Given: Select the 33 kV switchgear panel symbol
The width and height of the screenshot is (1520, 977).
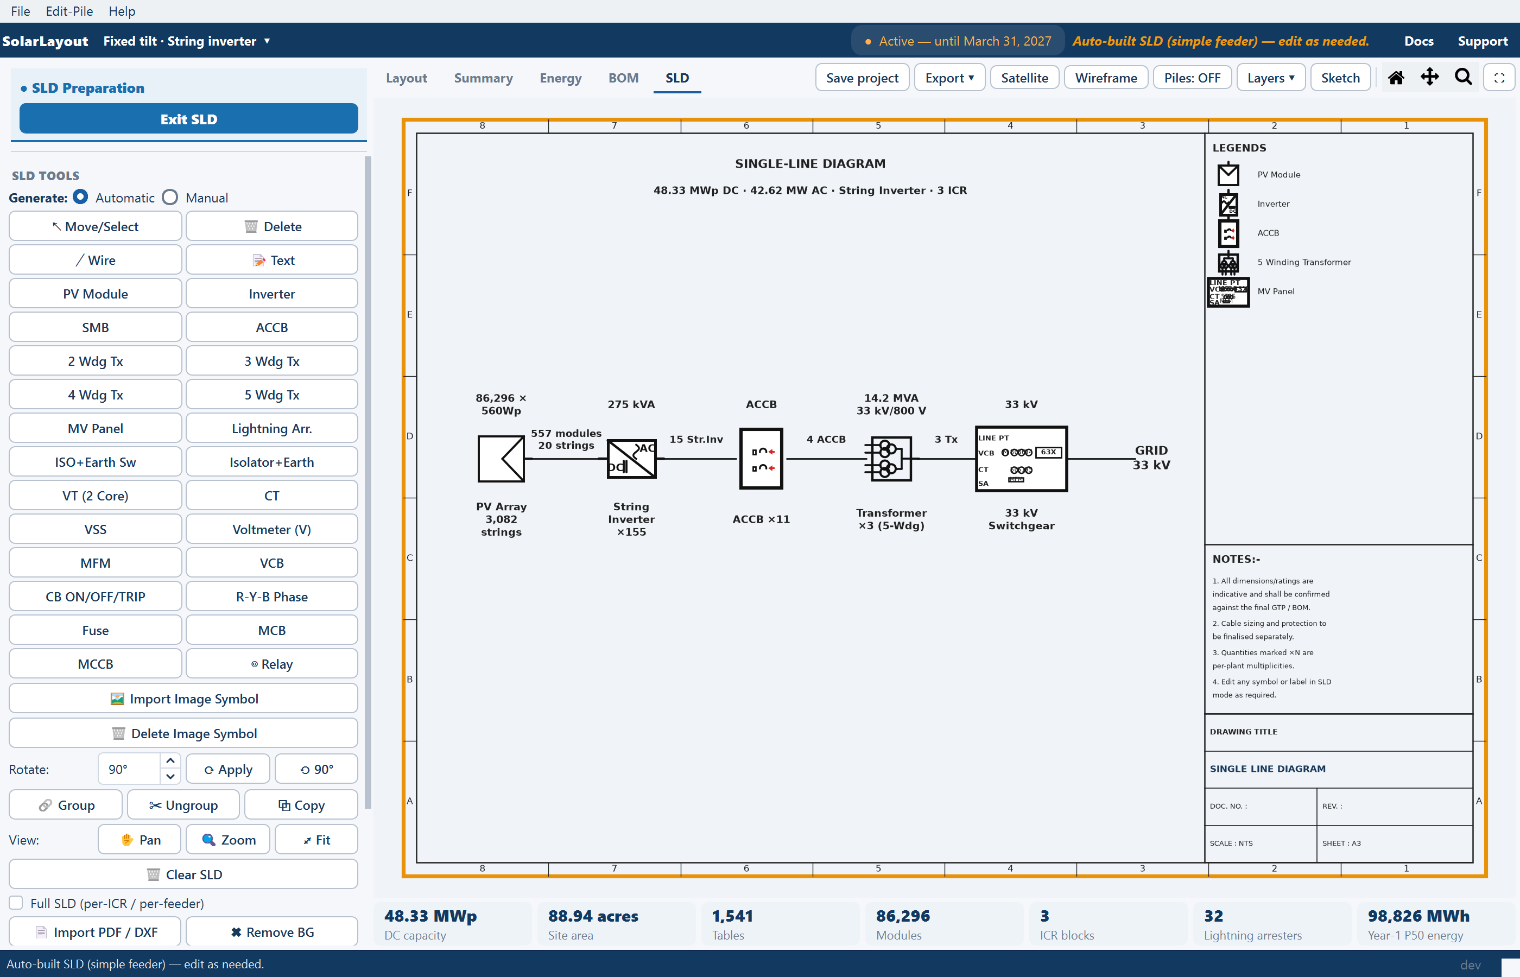Looking at the screenshot, I should [x=1021, y=459].
